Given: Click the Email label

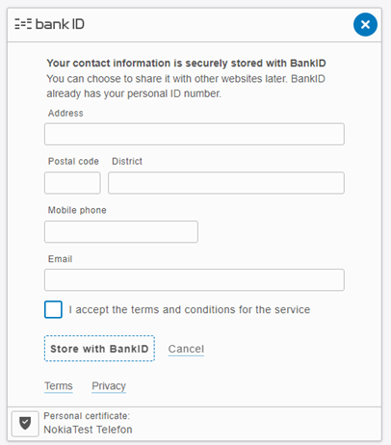Looking at the screenshot, I should click(x=60, y=259).
